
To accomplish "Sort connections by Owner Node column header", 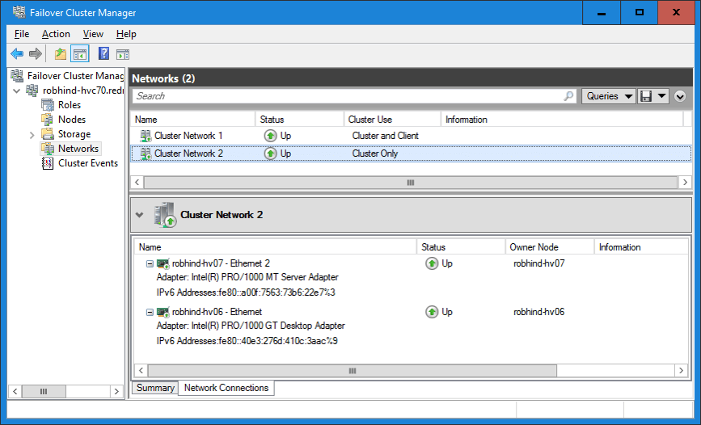I will tap(550, 247).
